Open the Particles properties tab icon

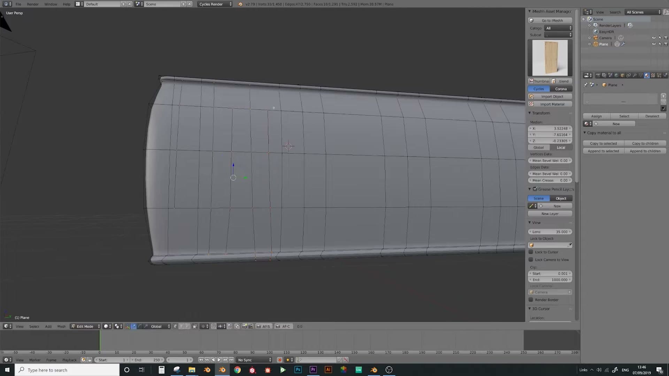click(659, 75)
